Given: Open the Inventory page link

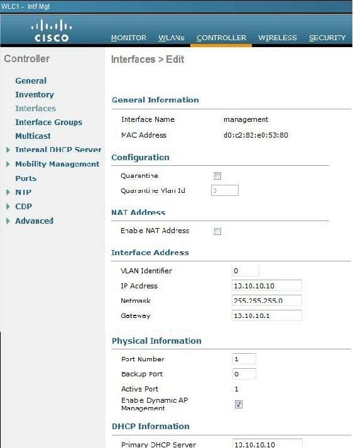Looking at the screenshot, I should (35, 95).
